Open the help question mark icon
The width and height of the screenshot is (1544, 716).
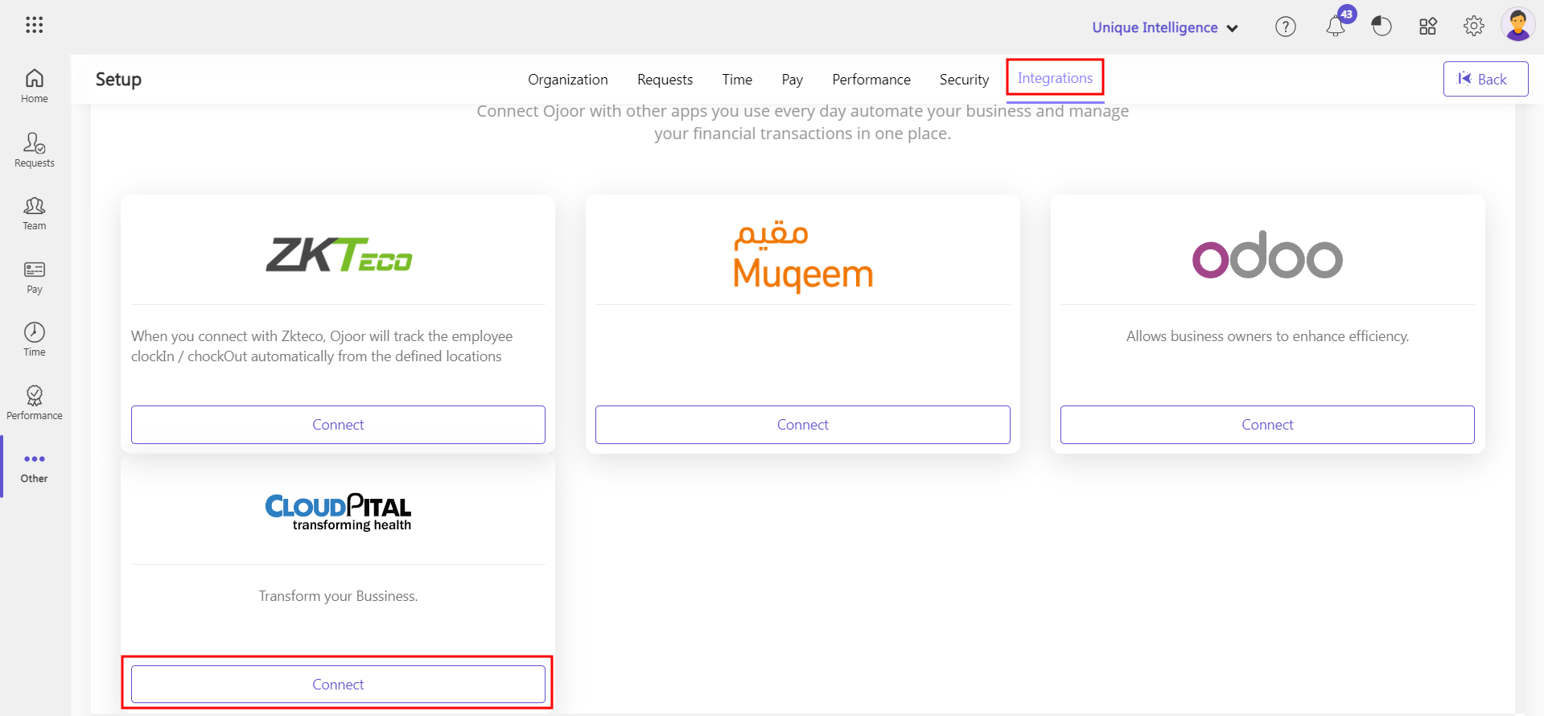click(1286, 27)
